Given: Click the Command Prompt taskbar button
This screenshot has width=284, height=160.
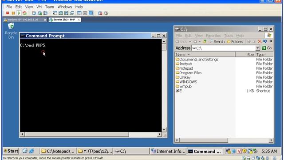Looking at the screenshot, I should 205,151.
